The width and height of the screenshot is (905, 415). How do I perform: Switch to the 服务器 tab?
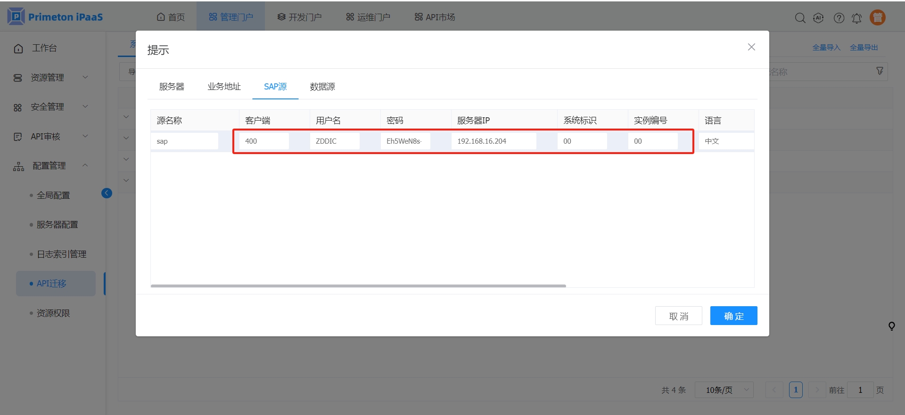coord(172,87)
